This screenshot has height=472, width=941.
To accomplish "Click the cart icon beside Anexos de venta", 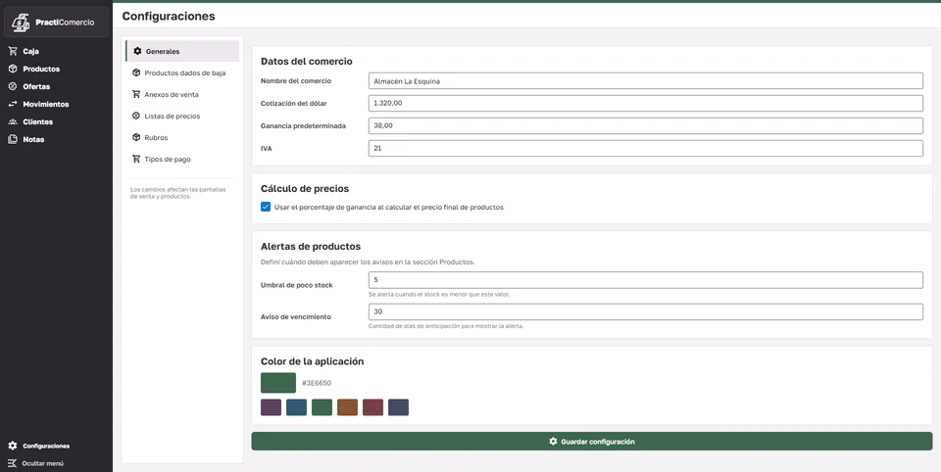I will pyautogui.click(x=136, y=94).
